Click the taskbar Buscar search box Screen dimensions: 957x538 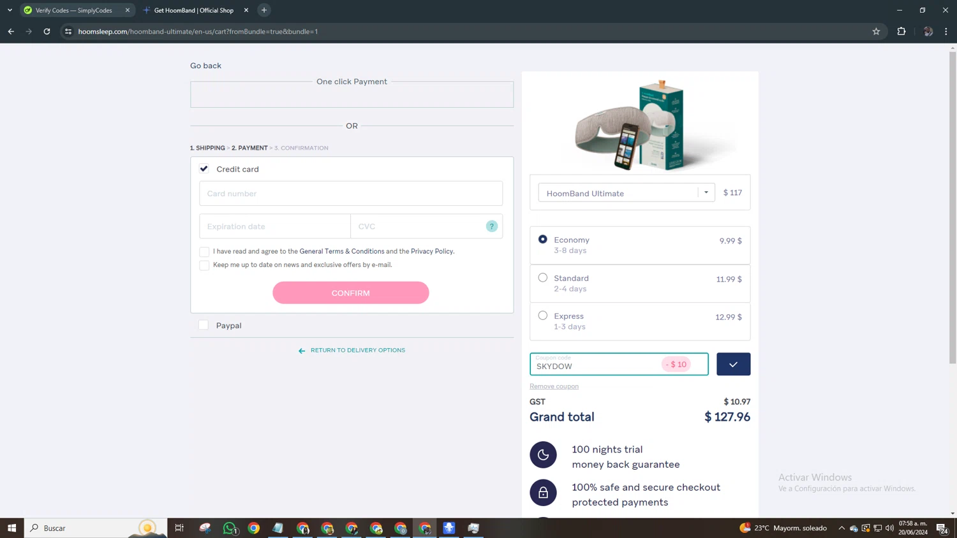point(96,528)
